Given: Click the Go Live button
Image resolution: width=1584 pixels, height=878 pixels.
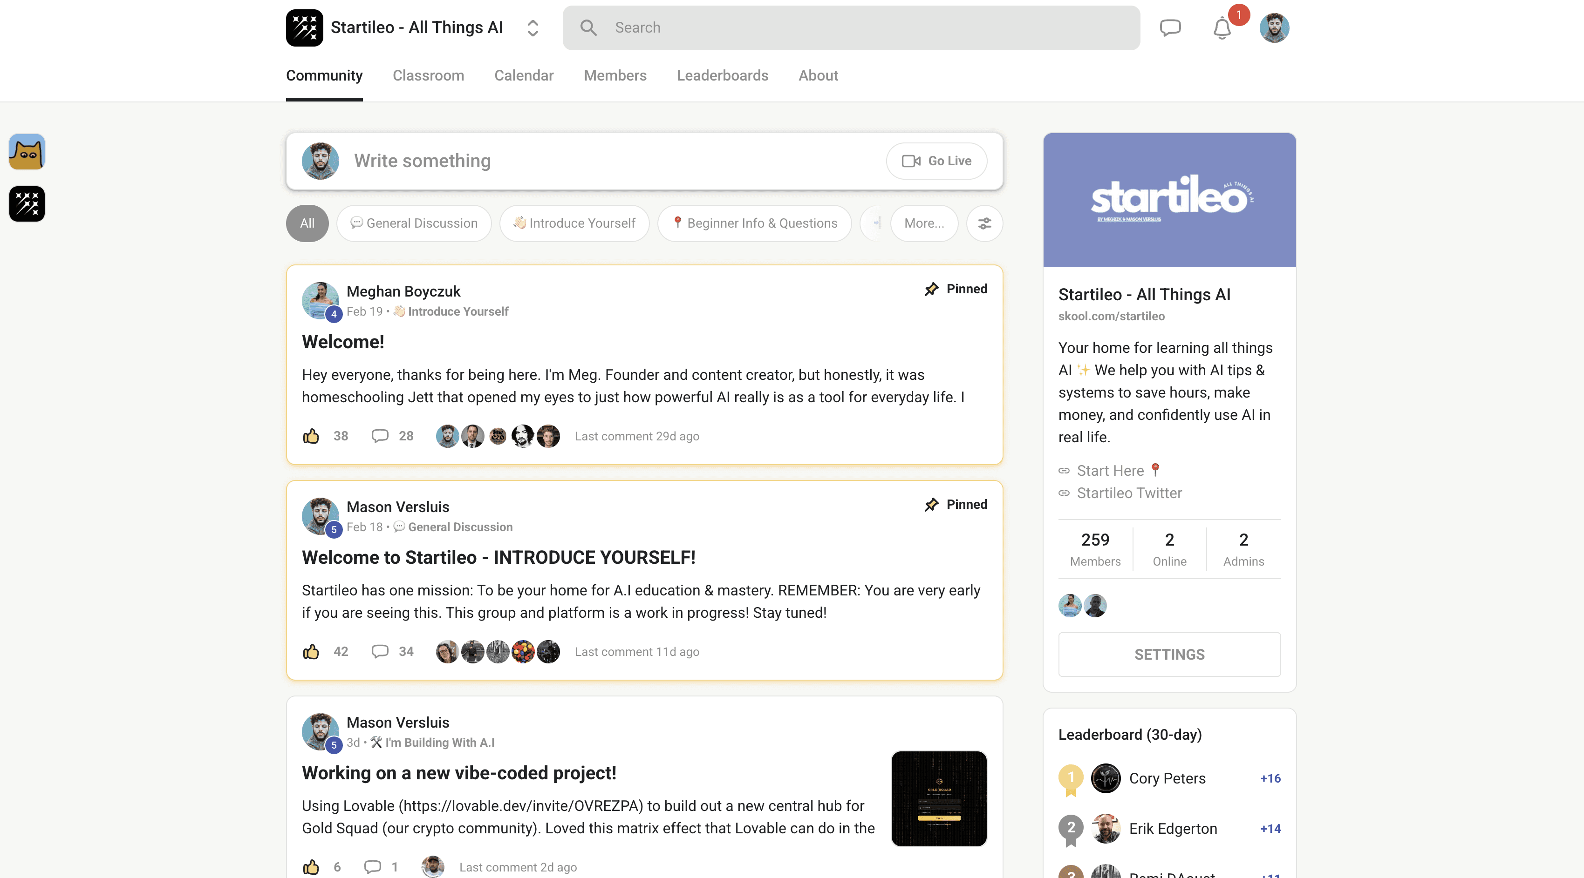Looking at the screenshot, I should tap(936, 161).
